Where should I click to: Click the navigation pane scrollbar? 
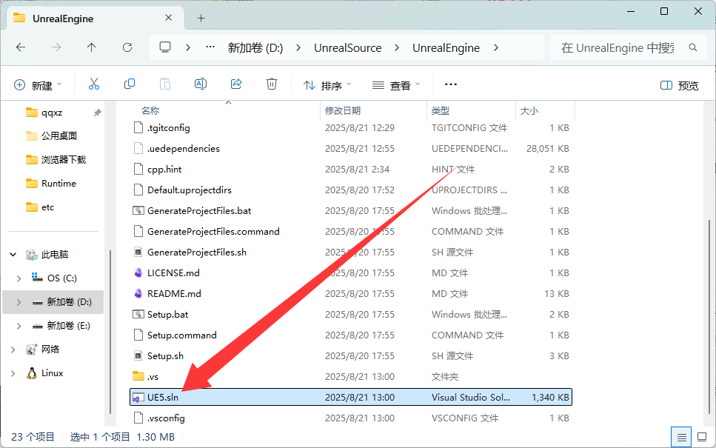pyautogui.click(x=110, y=332)
